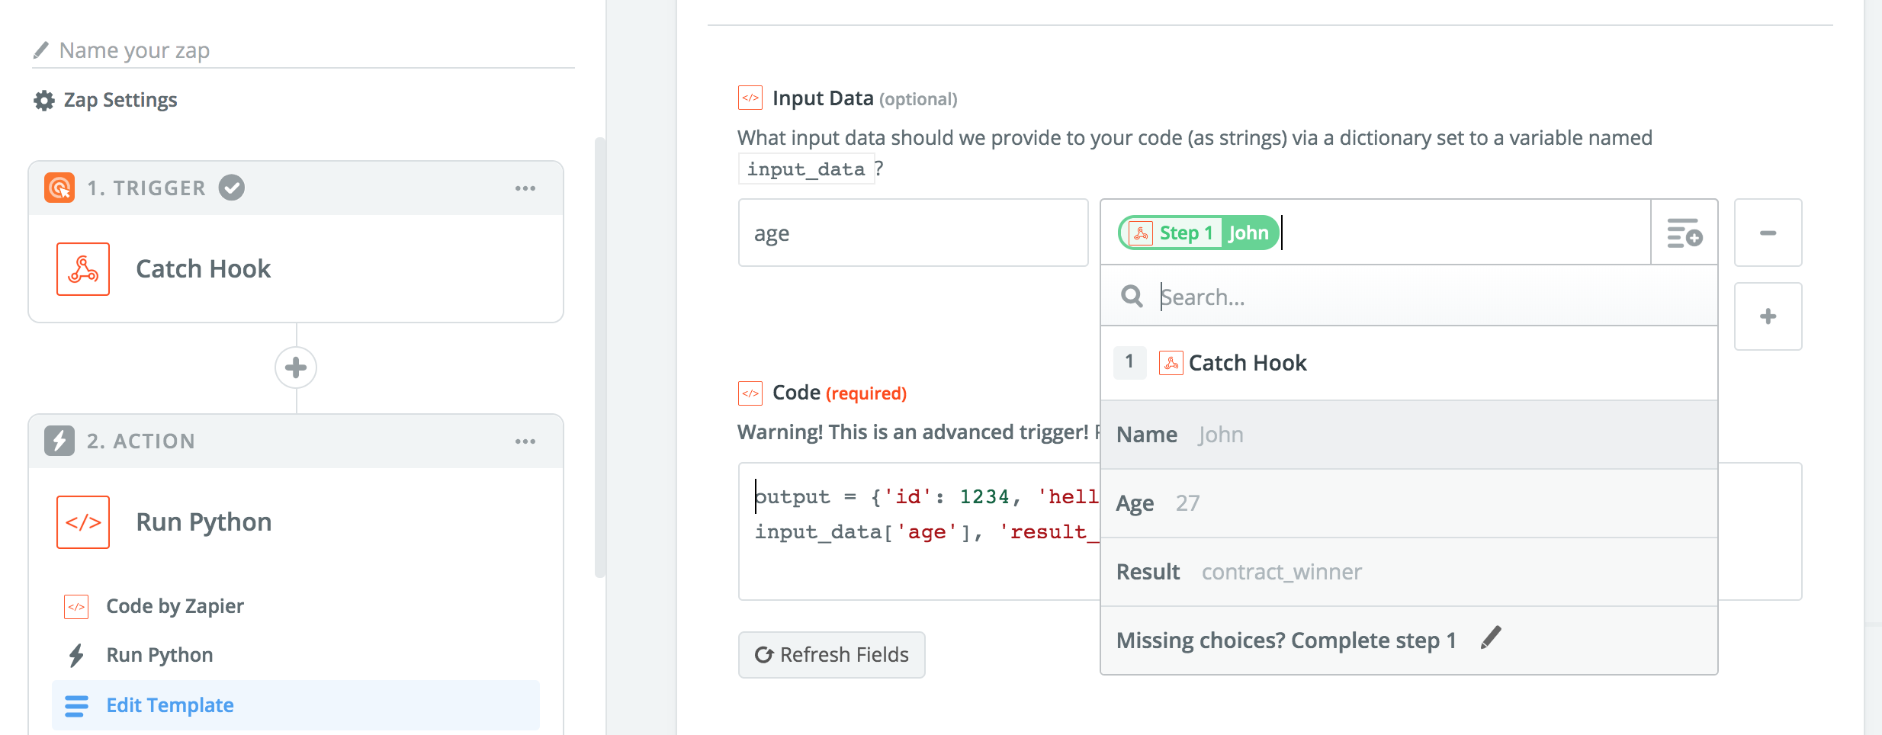Click the field Search box
The image size is (1882, 735).
point(1409,297)
